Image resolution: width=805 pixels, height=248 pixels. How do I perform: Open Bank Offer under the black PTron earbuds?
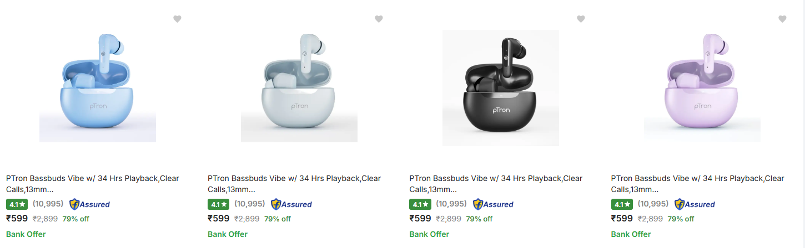429,234
